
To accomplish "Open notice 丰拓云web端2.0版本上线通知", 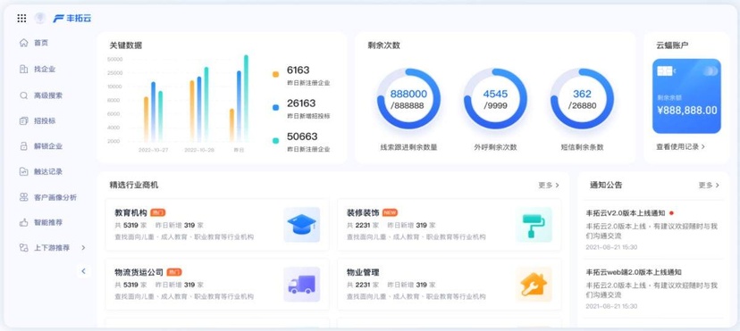I will (x=634, y=272).
